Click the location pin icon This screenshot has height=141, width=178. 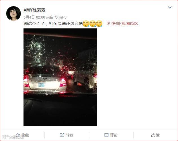[x=108, y=24]
